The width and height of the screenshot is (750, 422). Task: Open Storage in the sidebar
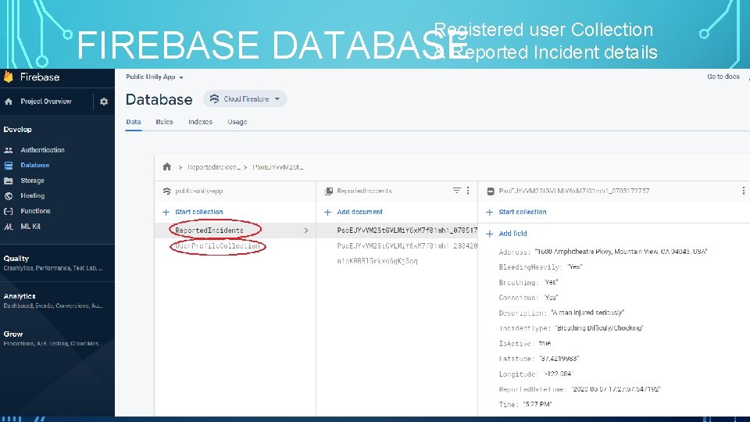point(32,181)
